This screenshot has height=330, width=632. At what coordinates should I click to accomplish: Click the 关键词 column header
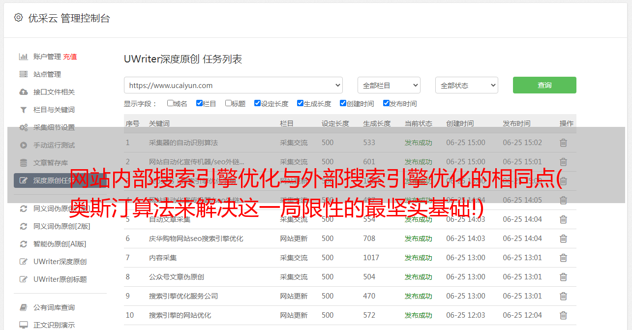159,123
